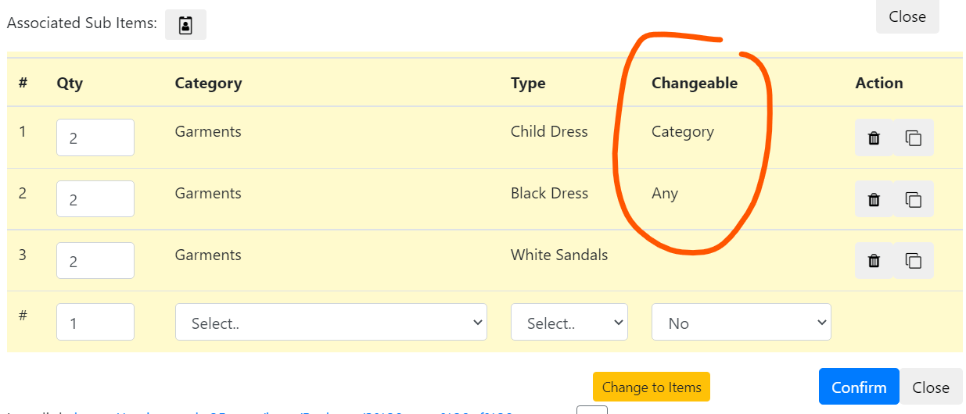This screenshot has height=414, width=966.
Task: Click the yellow Change to Items button
Action: (652, 387)
